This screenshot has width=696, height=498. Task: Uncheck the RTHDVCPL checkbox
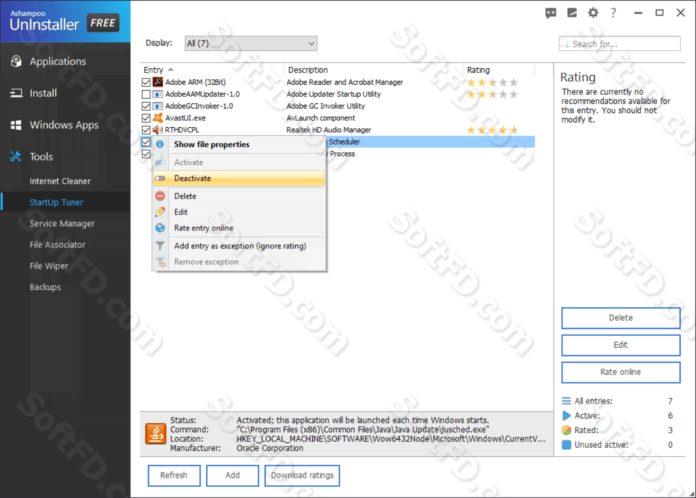tap(146, 130)
